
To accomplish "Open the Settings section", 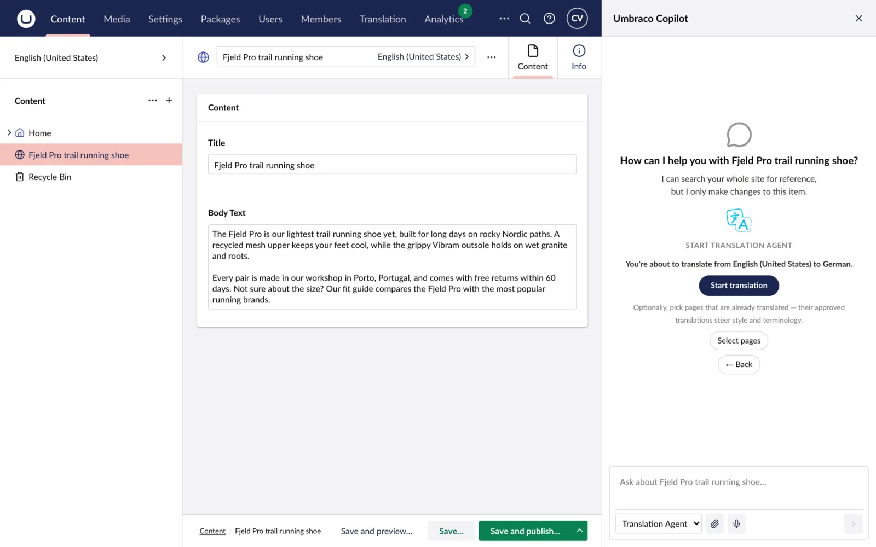I will (x=165, y=19).
